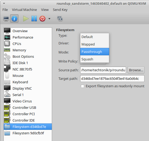Click the Target path text field
149x141 pixels.
[112, 78]
